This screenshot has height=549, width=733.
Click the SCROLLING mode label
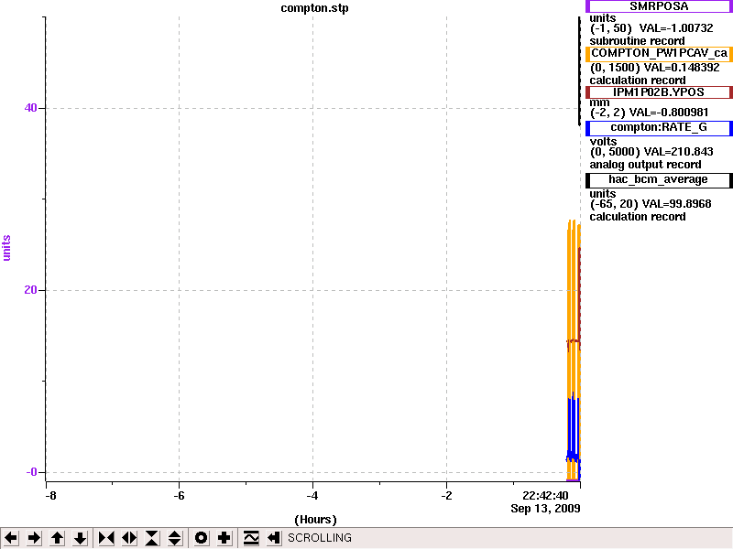click(320, 538)
